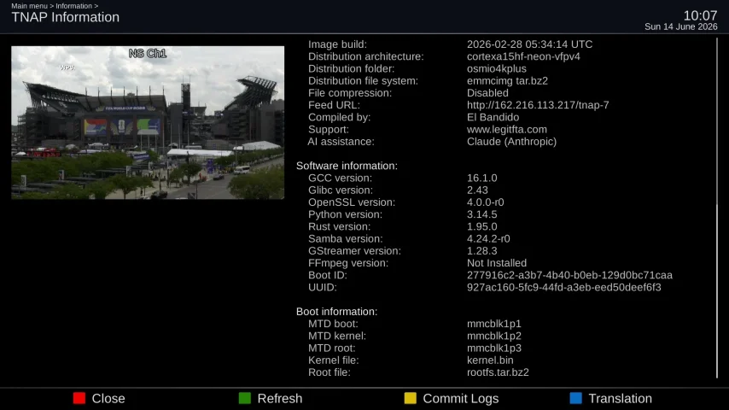Click the Feed URL label
Viewport: 729px width, 410px height.
tap(334, 105)
